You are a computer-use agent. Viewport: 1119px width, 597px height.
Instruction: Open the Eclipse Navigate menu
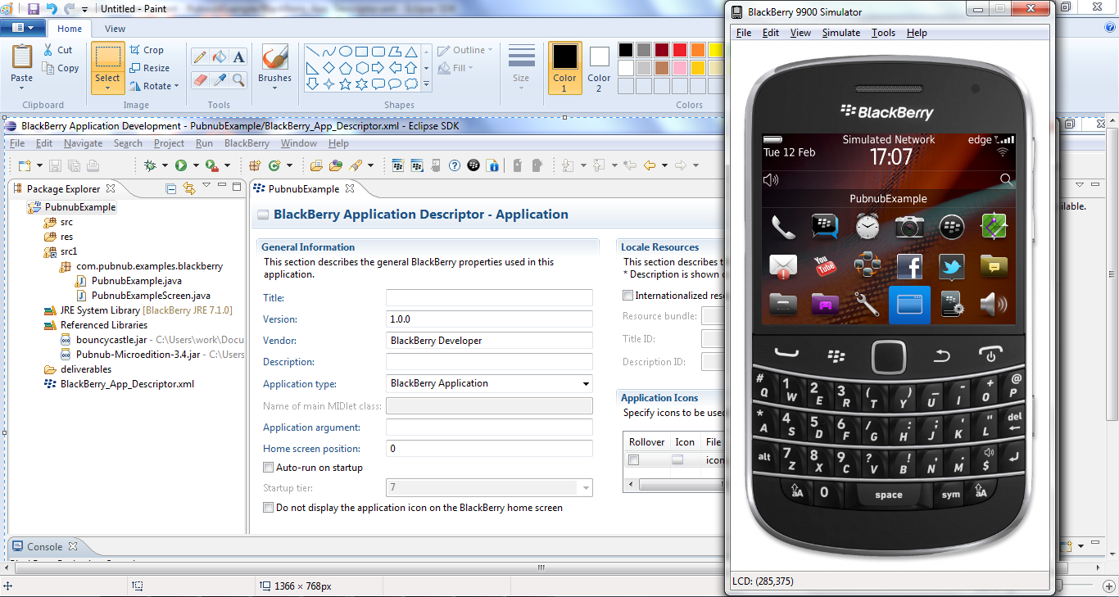click(x=83, y=143)
